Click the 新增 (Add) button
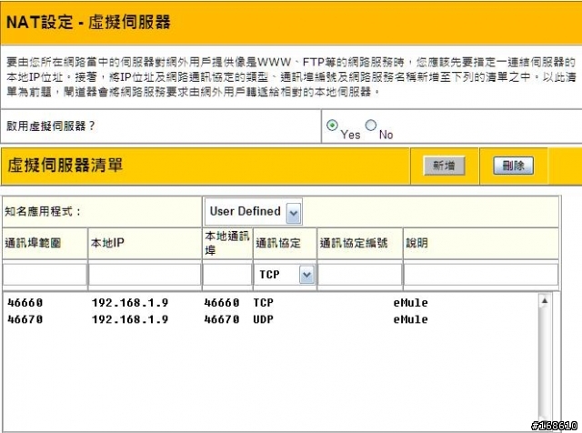 click(x=444, y=166)
